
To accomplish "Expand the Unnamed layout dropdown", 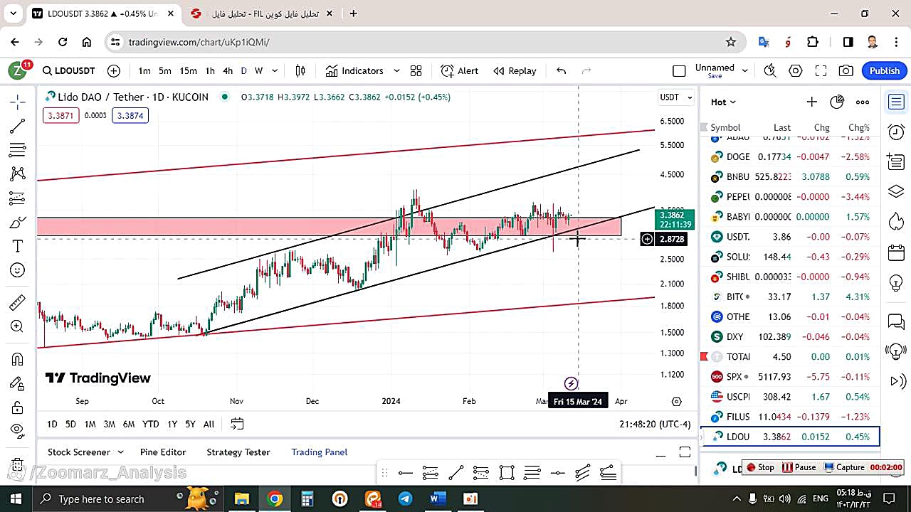I will (745, 70).
